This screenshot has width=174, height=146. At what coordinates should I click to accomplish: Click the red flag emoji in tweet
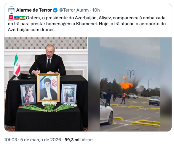point(11,18)
